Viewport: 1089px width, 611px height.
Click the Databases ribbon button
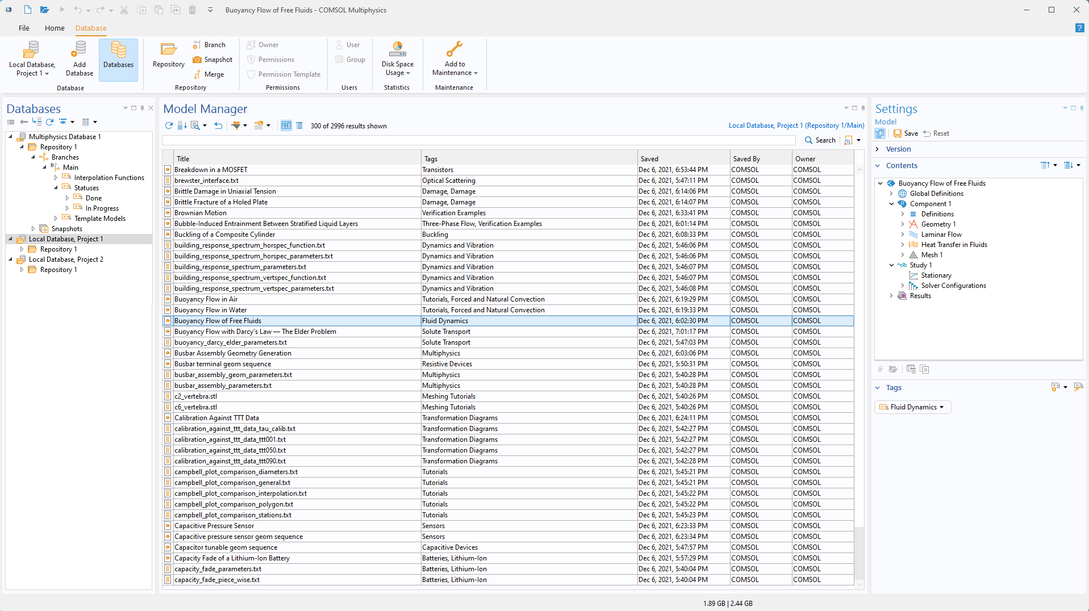coord(118,60)
